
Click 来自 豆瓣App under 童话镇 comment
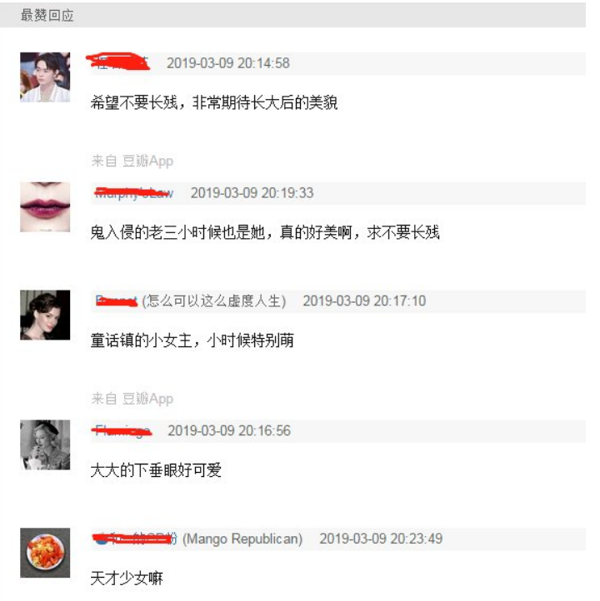coord(132,399)
